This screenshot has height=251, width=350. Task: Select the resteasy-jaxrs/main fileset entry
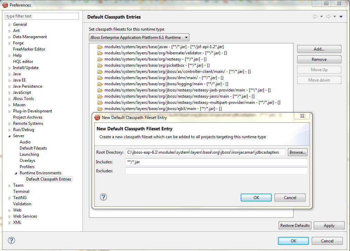coord(179,96)
